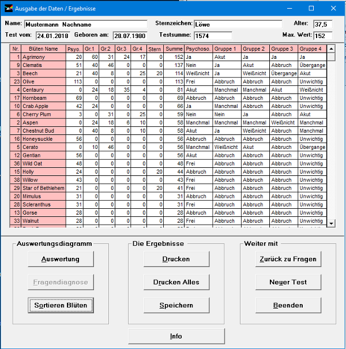Image resolution: width=346 pixels, height=349 pixels.
Task: Click the Gruppe 3 column header
Action: [284, 49]
